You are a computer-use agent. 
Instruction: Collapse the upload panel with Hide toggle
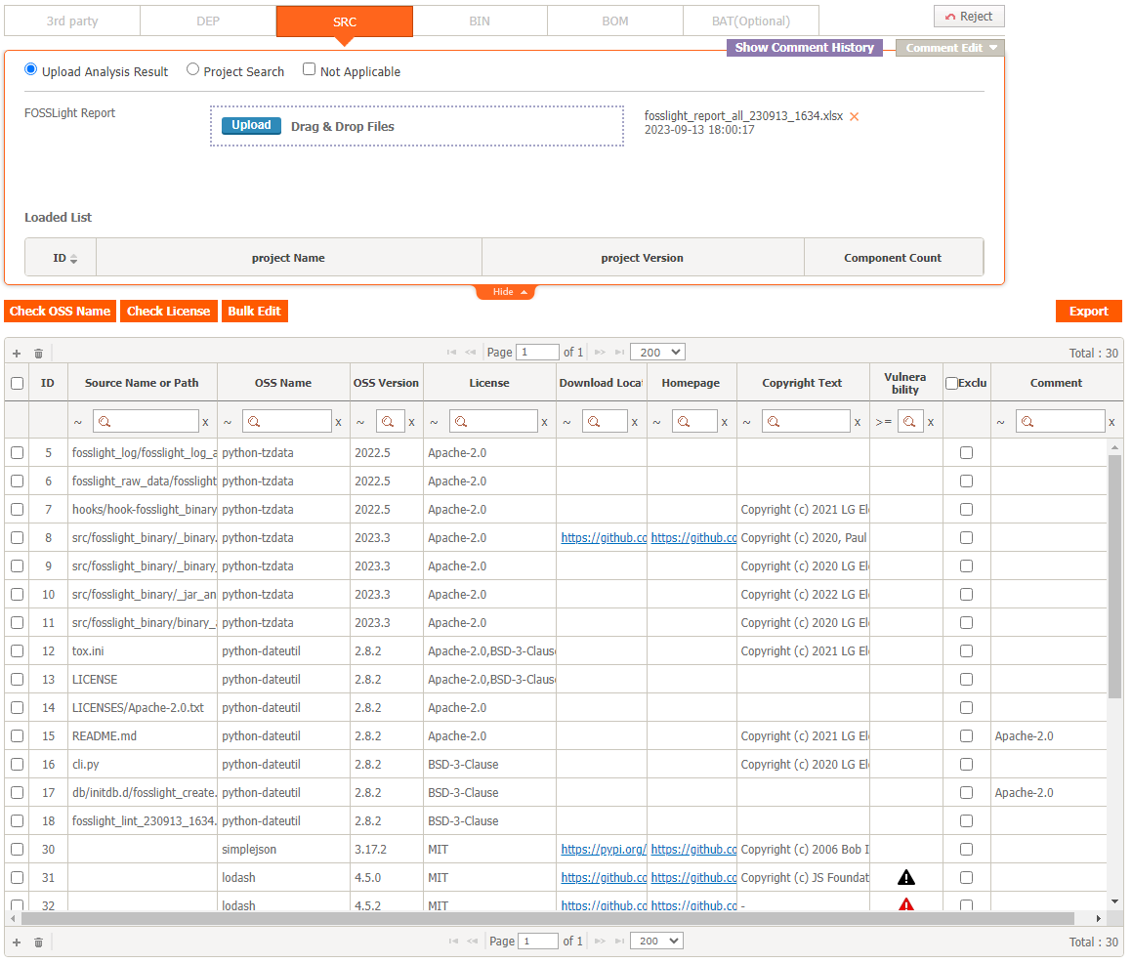pyautogui.click(x=505, y=292)
